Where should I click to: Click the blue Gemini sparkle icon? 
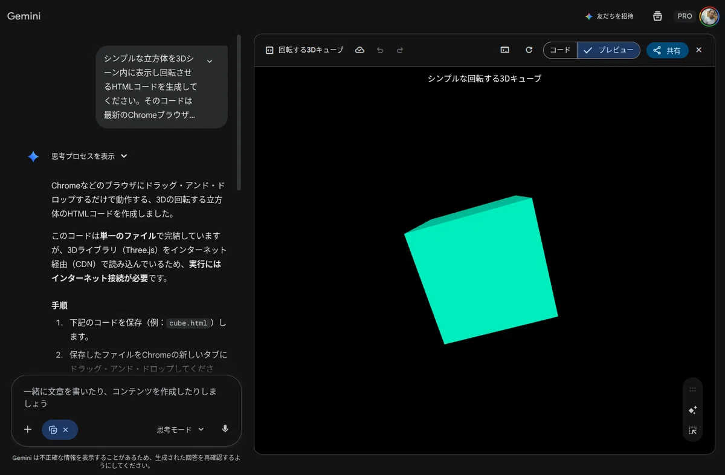pyautogui.click(x=33, y=157)
